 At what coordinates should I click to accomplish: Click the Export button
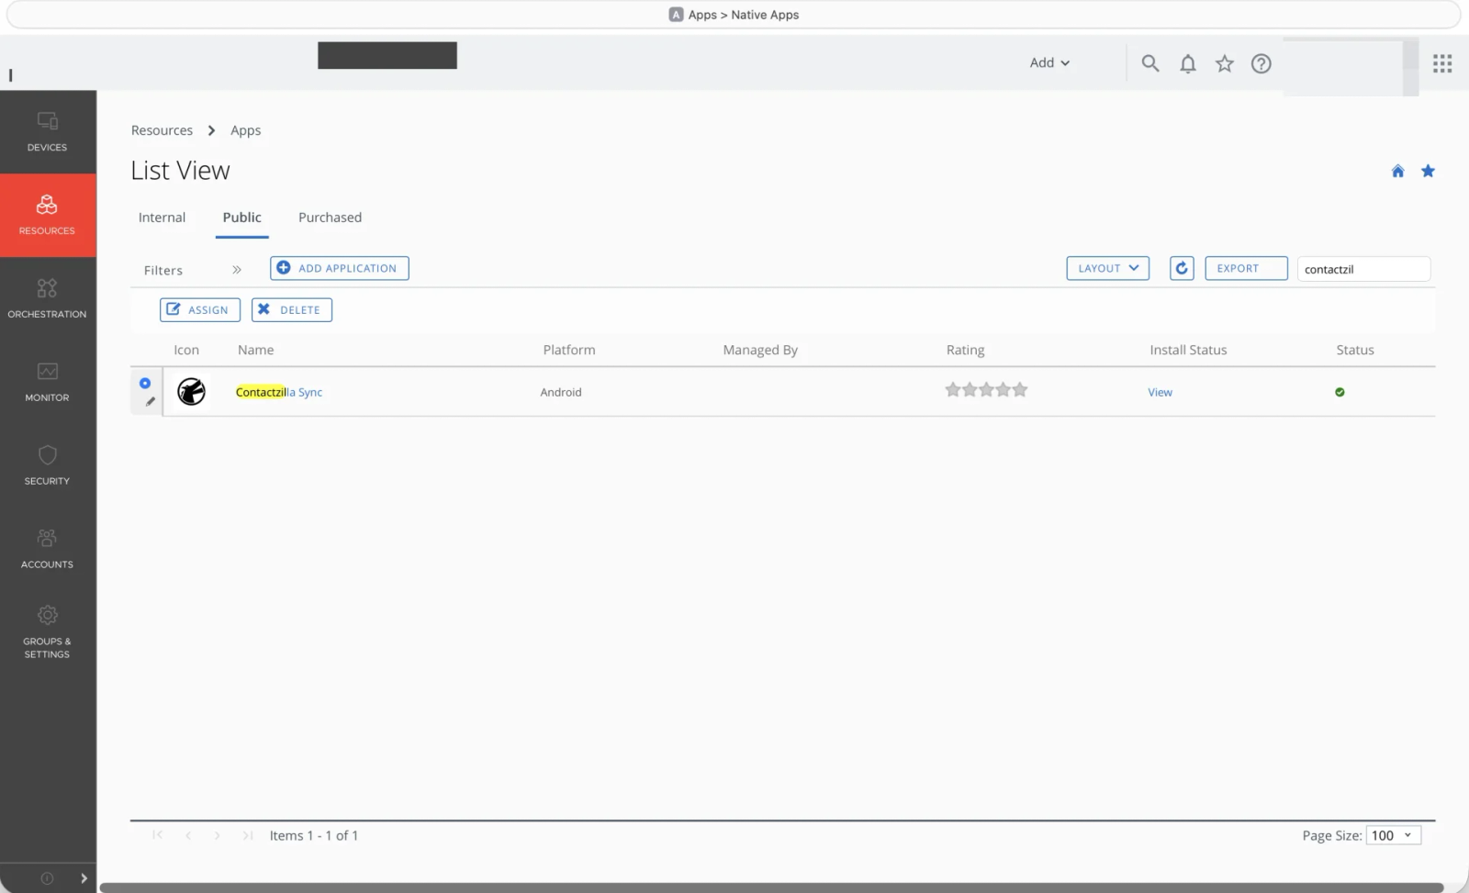click(1246, 268)
